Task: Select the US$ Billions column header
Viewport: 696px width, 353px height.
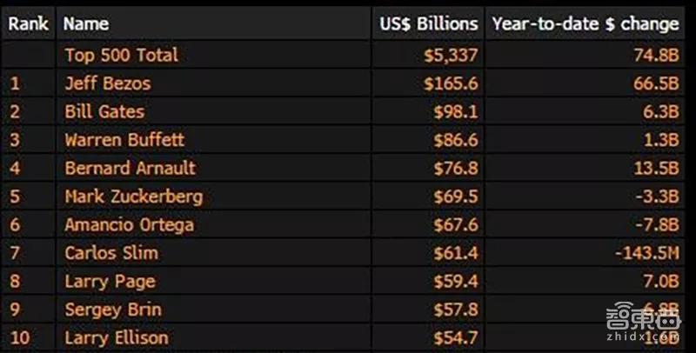Action: 428,24
